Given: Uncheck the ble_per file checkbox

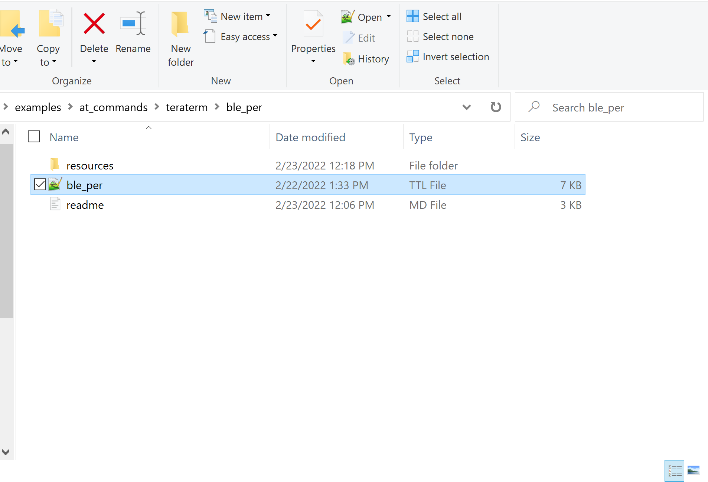Looking at the screenshot, I should point(40,185).
